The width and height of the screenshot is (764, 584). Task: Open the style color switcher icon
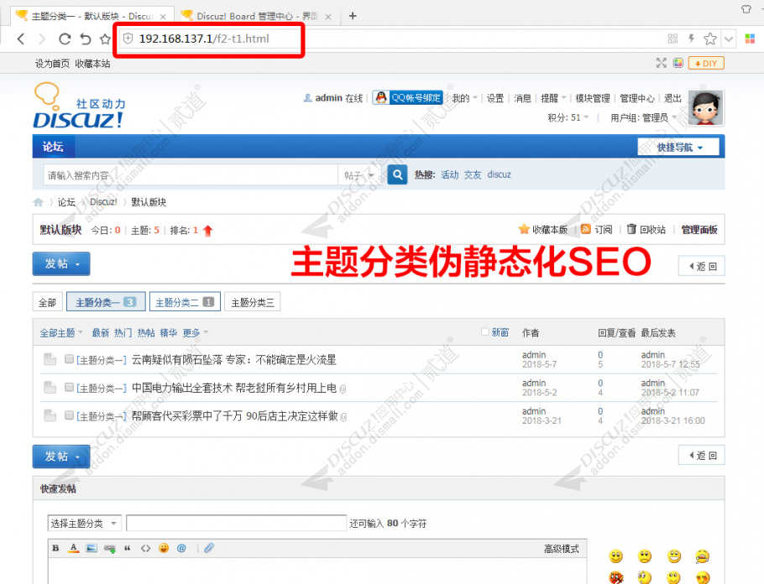(x=678, y=63)
